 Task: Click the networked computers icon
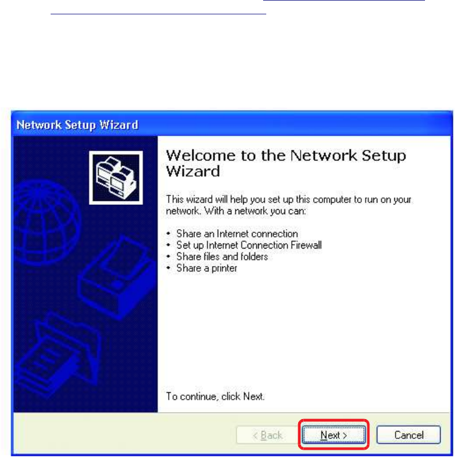point(116,178)
